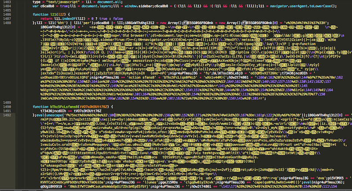Click the window keyword before .sidebar
Viewport: 352px width, 191px height.
tap(131, 6)
